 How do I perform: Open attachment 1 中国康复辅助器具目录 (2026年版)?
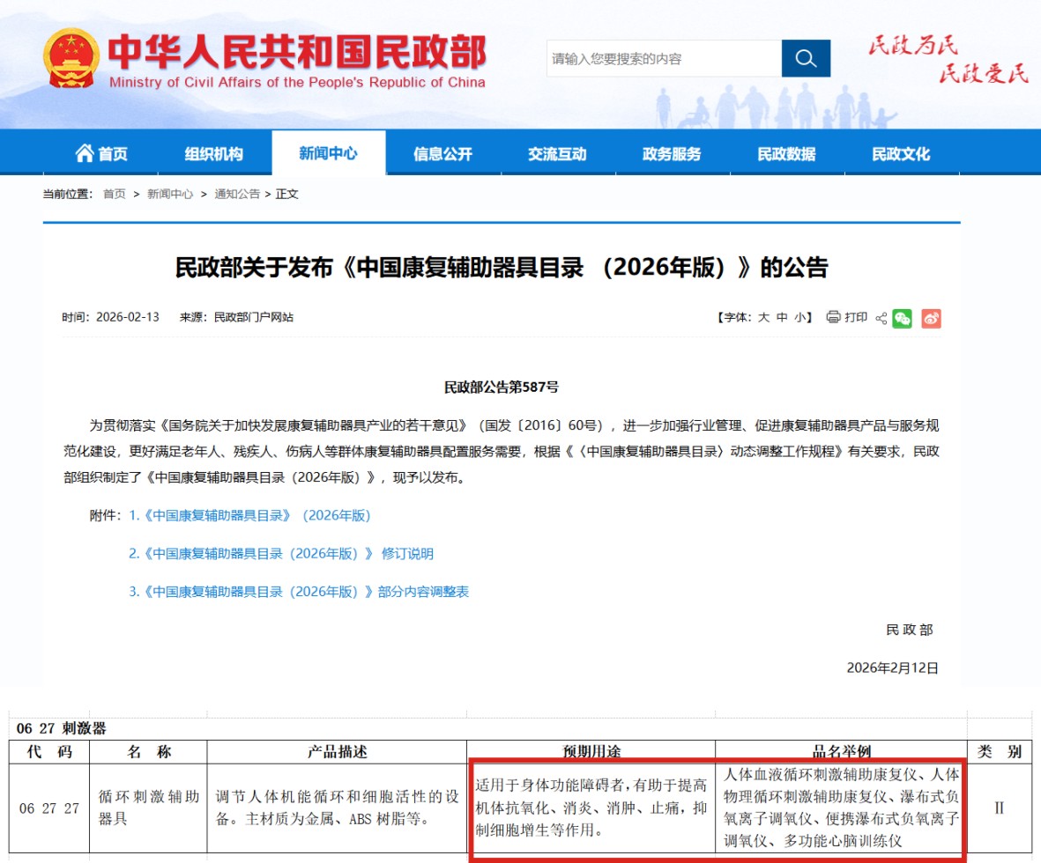[x=249, y=516]
